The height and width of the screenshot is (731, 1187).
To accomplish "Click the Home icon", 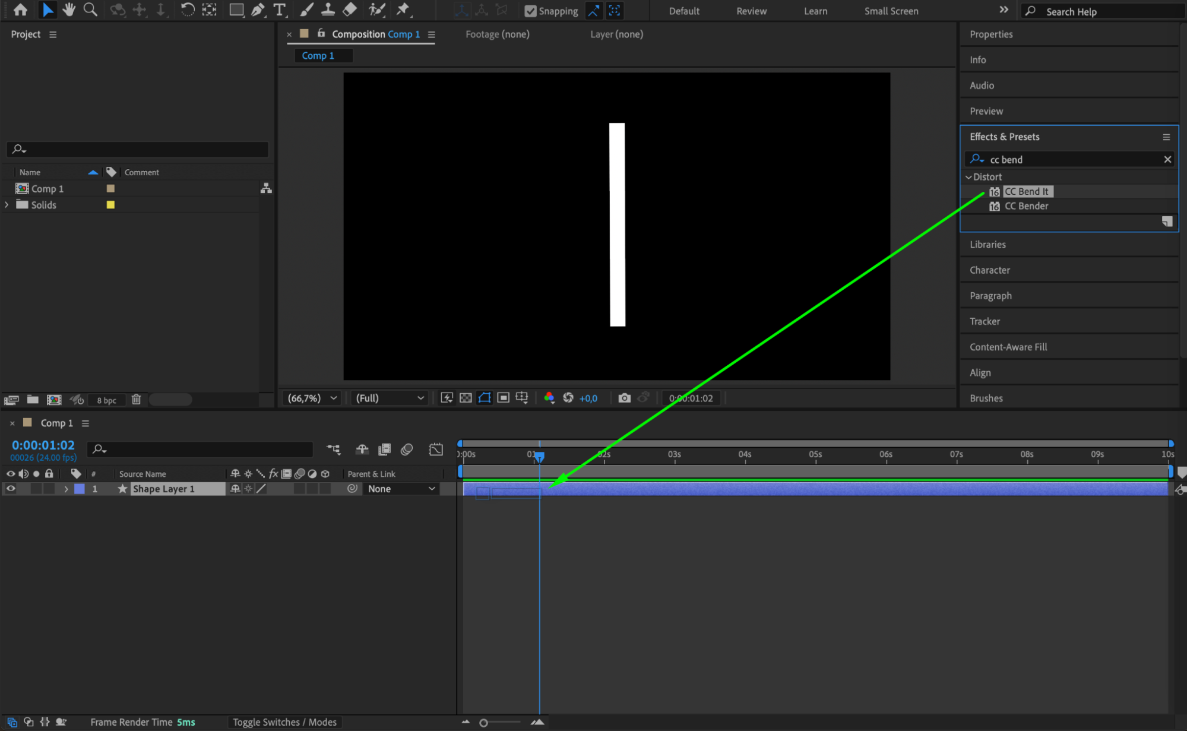I will [x=20, y=10].
